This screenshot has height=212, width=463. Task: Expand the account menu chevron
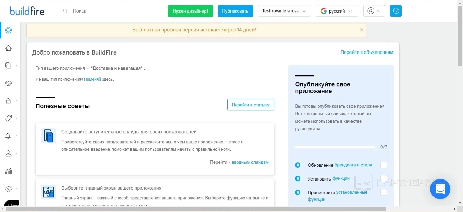[x=379, y=11]
